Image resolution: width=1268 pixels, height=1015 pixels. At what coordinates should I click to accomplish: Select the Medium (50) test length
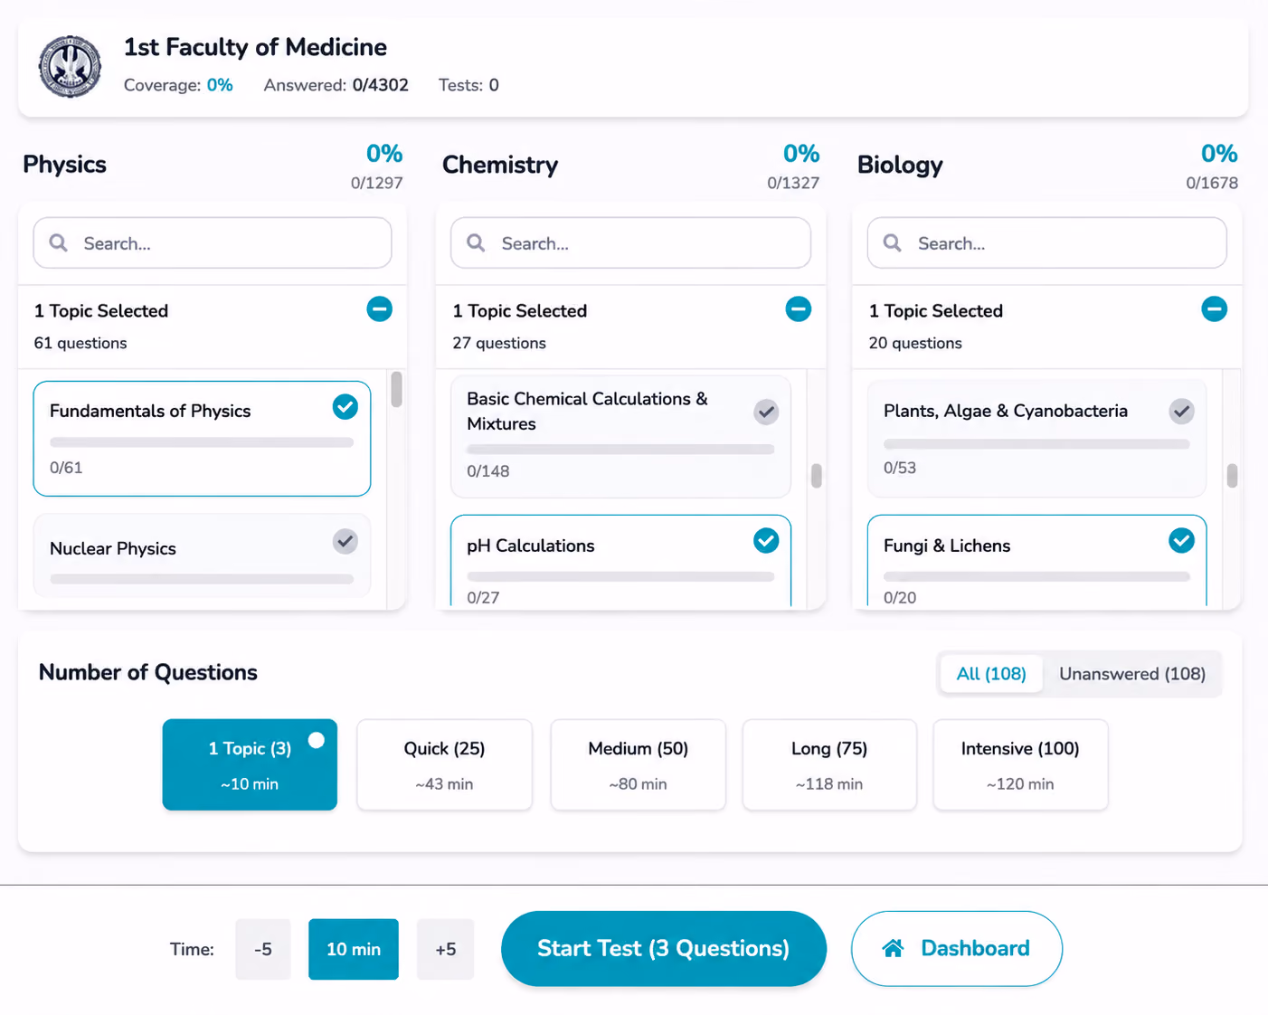click(x=638, y=764)
